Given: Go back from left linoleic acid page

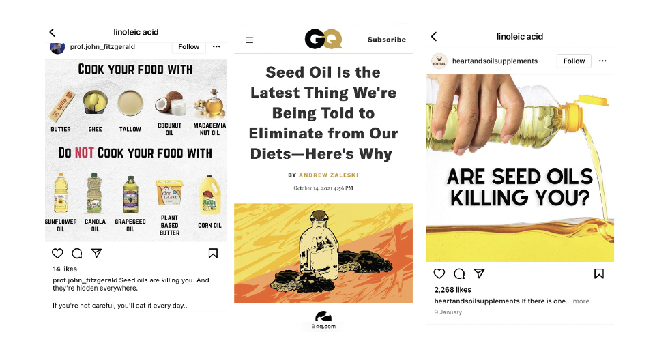Looking at the screenshot, I should point(53,32).
